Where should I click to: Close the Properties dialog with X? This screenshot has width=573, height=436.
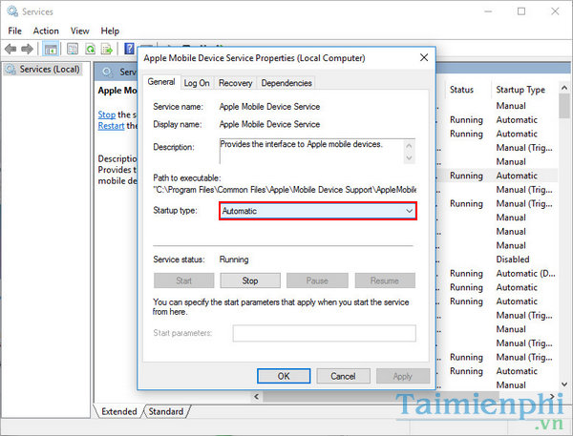coord(424,57)
